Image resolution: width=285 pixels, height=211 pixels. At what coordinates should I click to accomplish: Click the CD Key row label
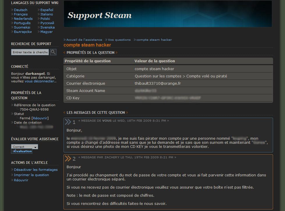(73, 98)
